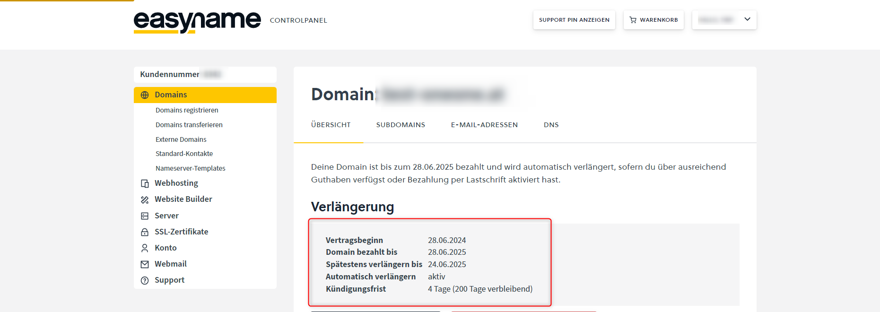The height and width of the screenshot is (312, 880).
Task: Open Domains registrieren link
Action: click(187, 110)
